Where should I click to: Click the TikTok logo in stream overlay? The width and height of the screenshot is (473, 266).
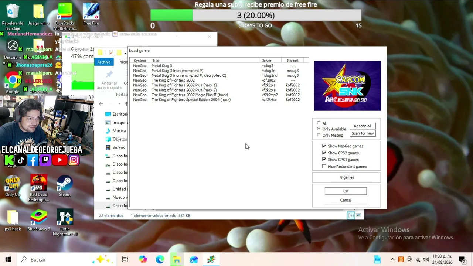[x=21, y=160]
